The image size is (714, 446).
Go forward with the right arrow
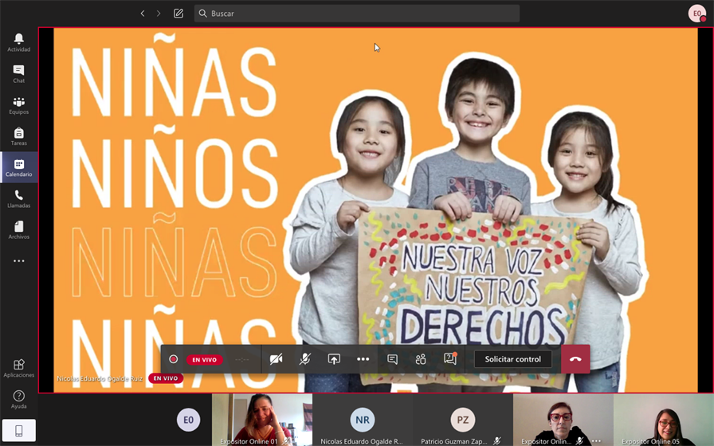tap(159, 14)
